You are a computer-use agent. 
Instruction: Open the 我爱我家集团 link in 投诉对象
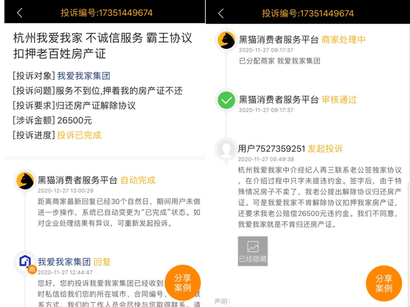(x=84, y=76)
